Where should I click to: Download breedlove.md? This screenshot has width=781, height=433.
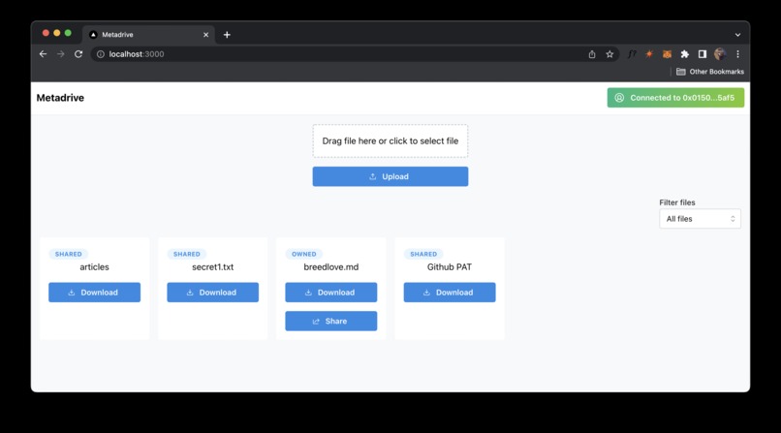click(330, 293)
